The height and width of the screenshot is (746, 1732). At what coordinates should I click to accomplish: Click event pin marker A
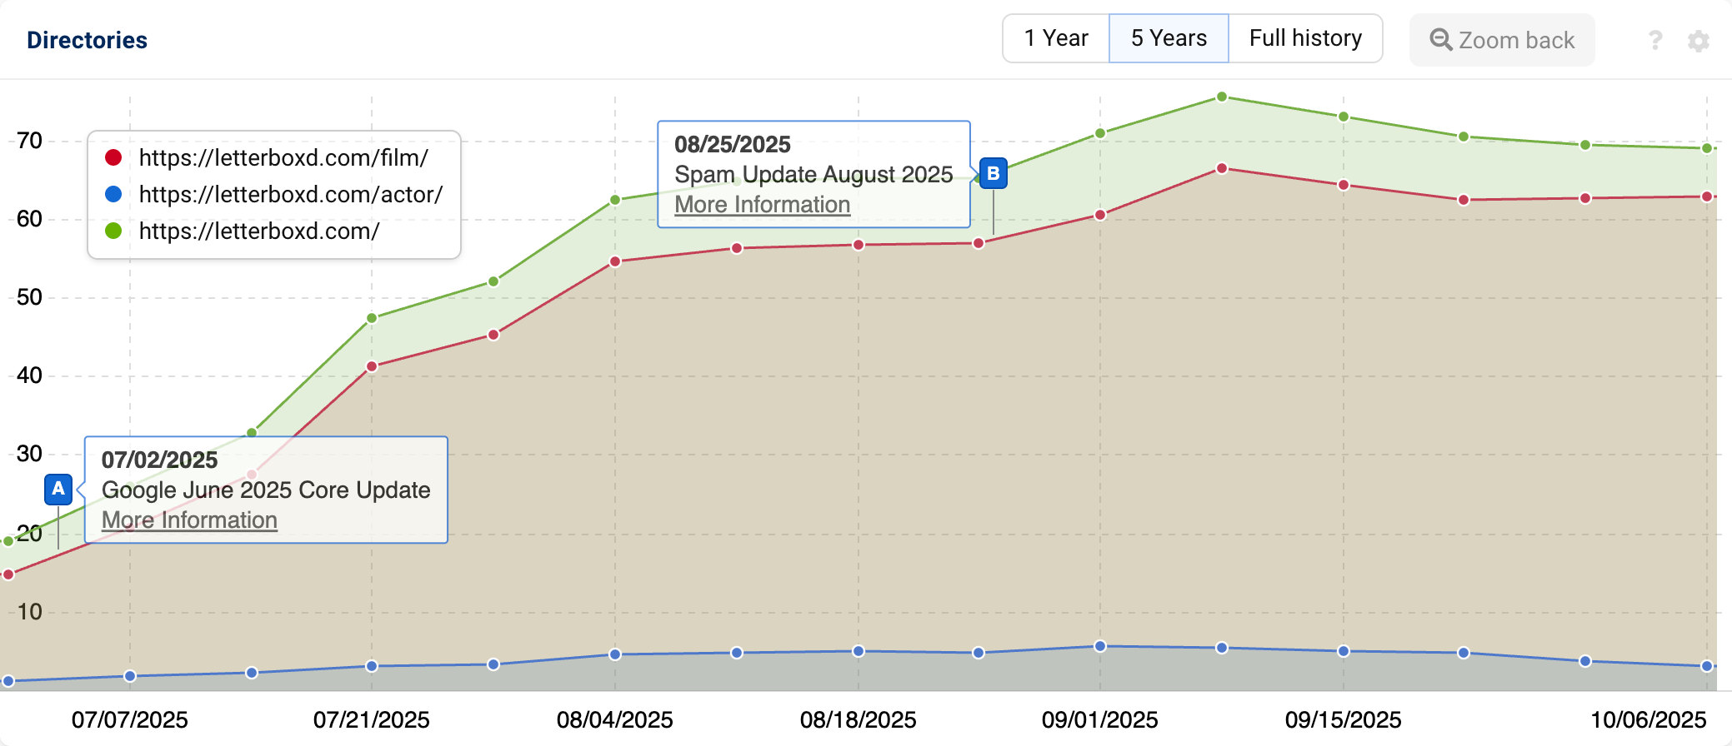click(x=58, y=489)
